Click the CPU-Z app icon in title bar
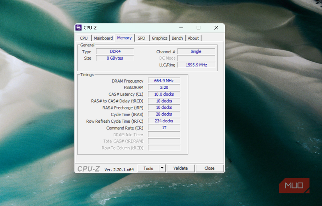Viewport: 322px width, 206px height. pyautogui.click(x=78, y=28)
